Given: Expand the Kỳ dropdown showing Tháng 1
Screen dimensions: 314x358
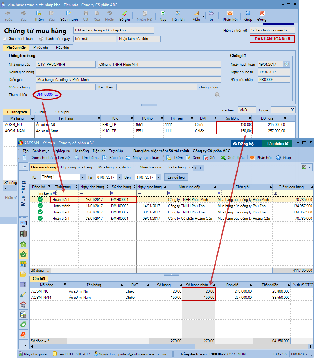Looking at the screenshot, I should click(x=83, y=177).
